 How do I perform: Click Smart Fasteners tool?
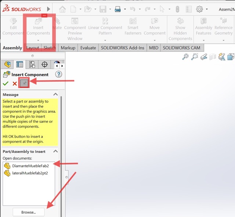tap(133, 26)
